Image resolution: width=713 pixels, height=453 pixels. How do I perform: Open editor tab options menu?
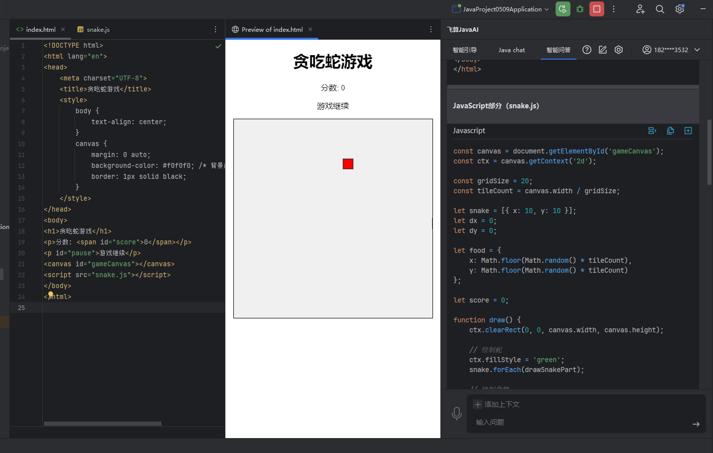click(215, 29)
